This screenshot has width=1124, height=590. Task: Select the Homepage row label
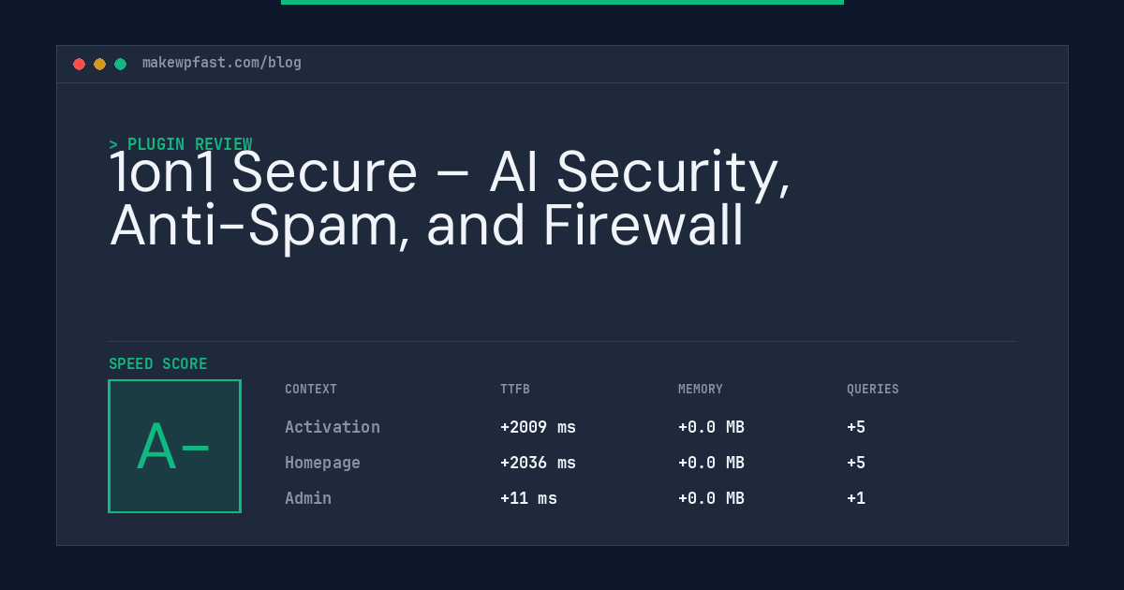click(x=322, y=463)
